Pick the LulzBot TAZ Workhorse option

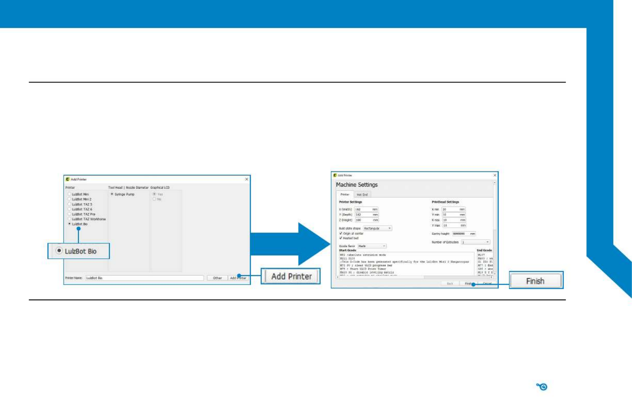[69, 219]
